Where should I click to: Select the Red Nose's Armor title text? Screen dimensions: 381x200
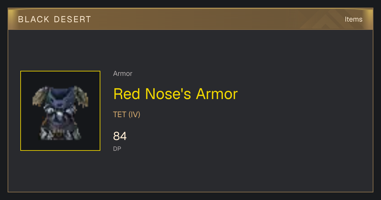click(x=175, y=94)
